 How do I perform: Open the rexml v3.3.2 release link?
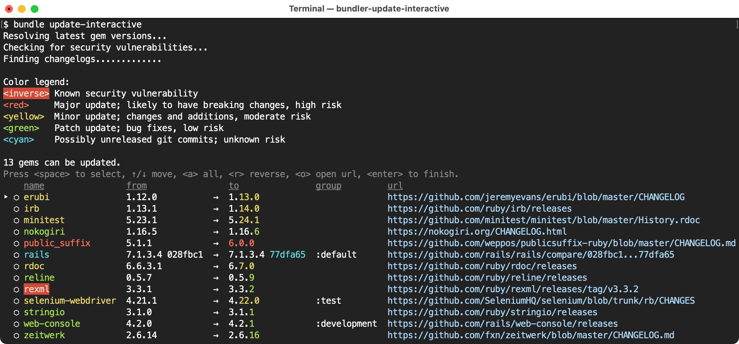tap(513, 289)
